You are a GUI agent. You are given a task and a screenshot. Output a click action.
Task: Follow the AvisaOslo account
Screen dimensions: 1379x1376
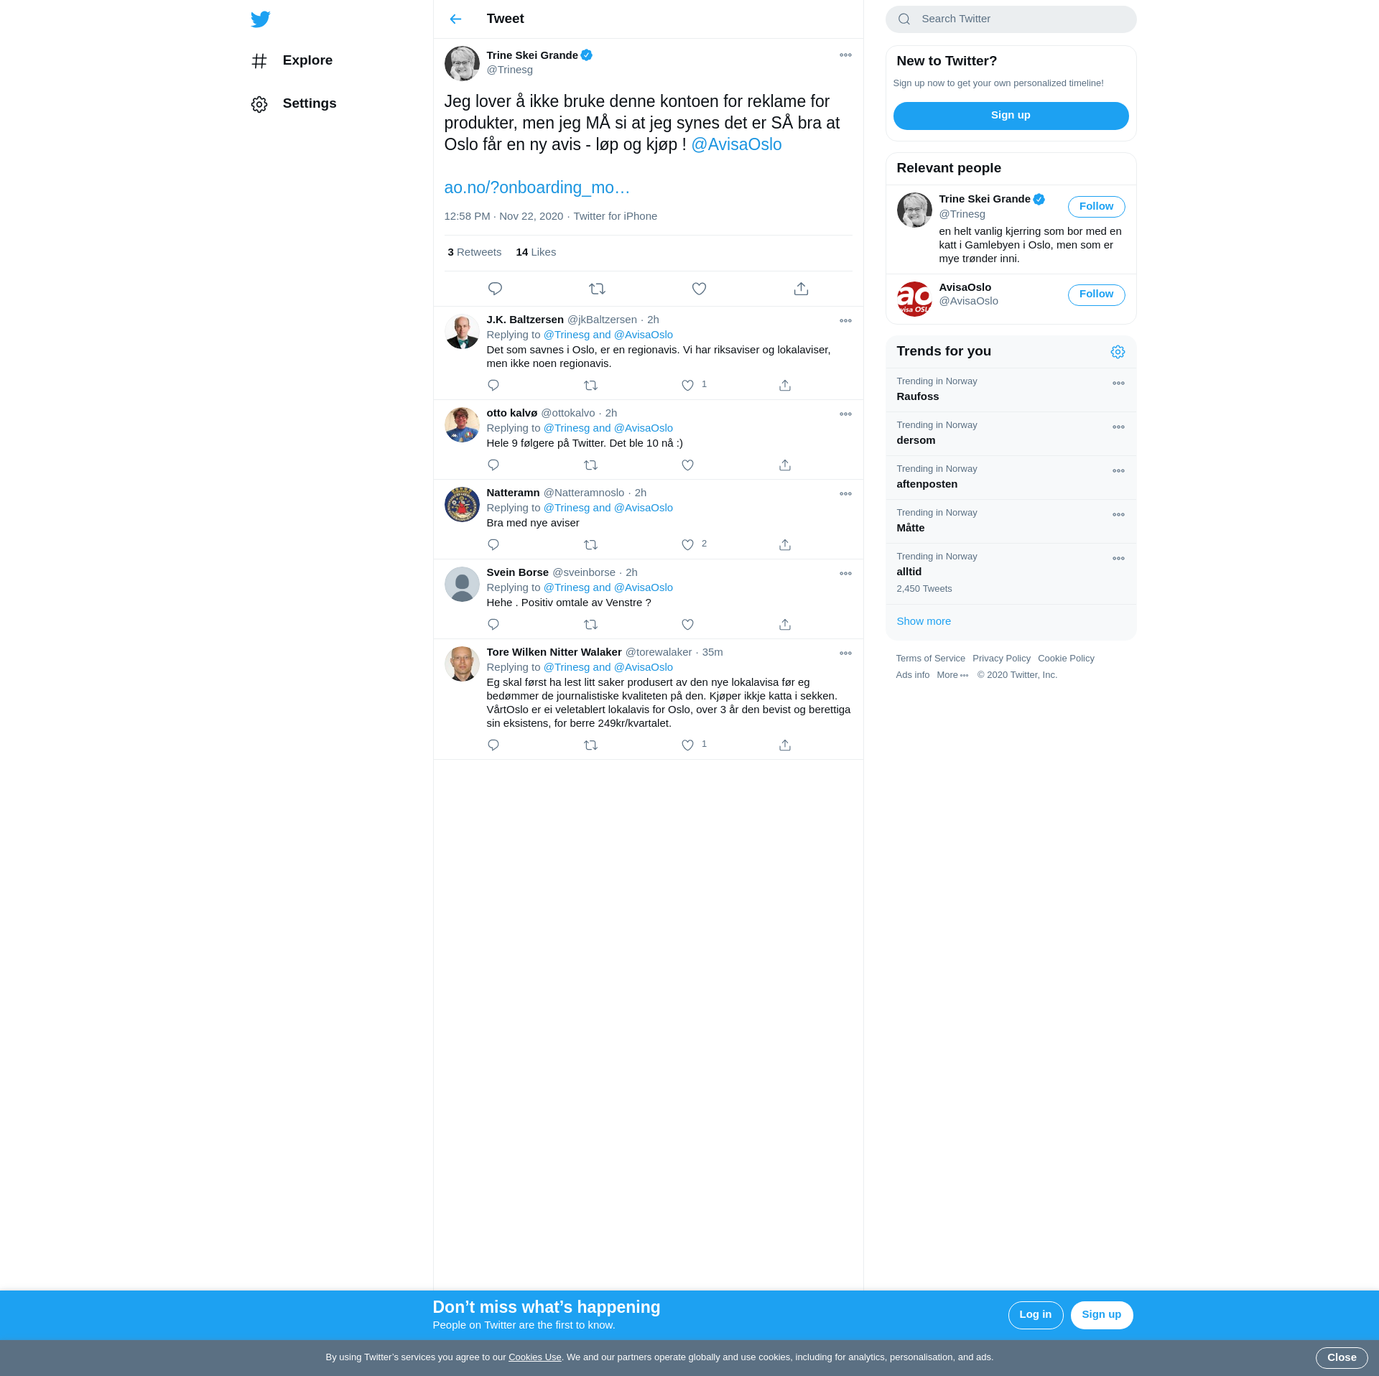(1096, 294)
